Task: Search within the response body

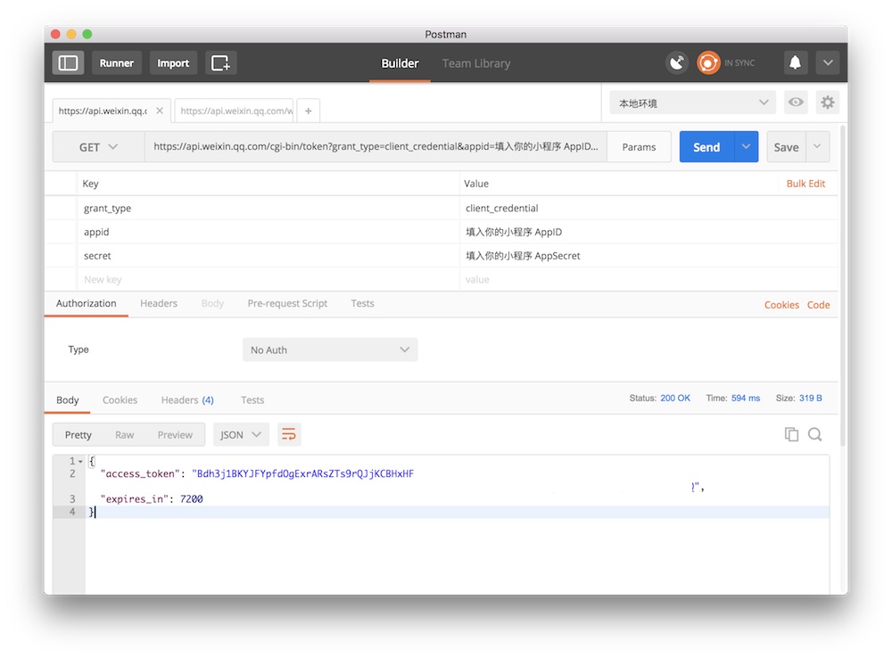Action: (815, 434)
